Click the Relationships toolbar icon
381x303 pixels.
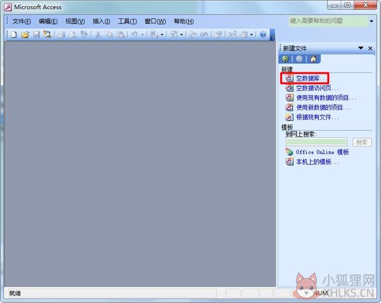point(232,35)
